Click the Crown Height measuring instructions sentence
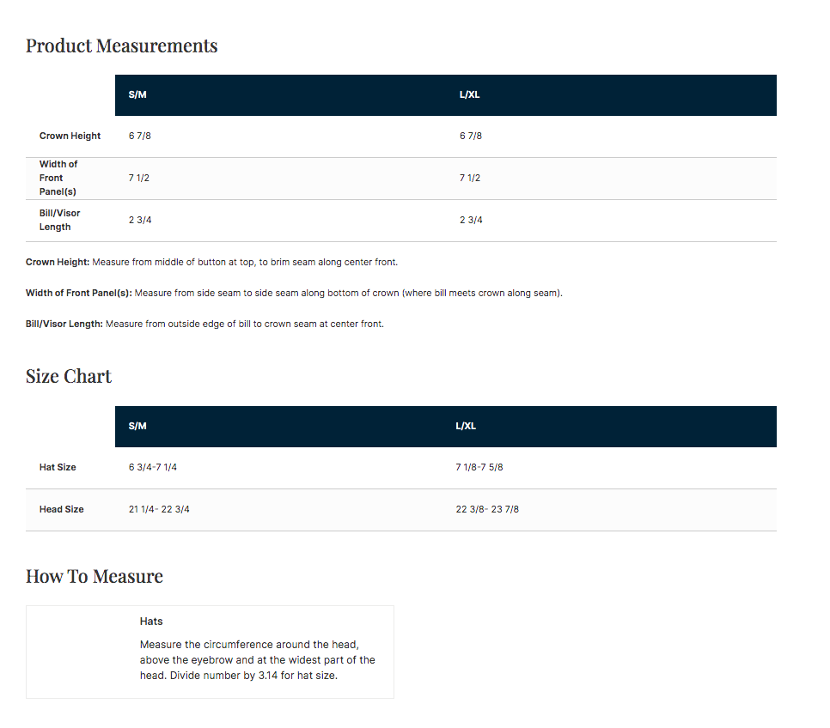830x728 pixels. [211, 262]
